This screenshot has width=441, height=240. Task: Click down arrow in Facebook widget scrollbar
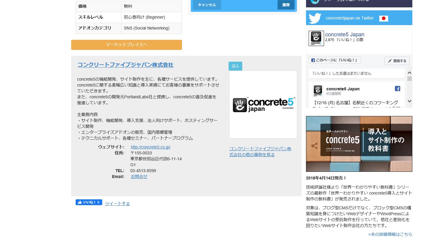pos(409,101)
